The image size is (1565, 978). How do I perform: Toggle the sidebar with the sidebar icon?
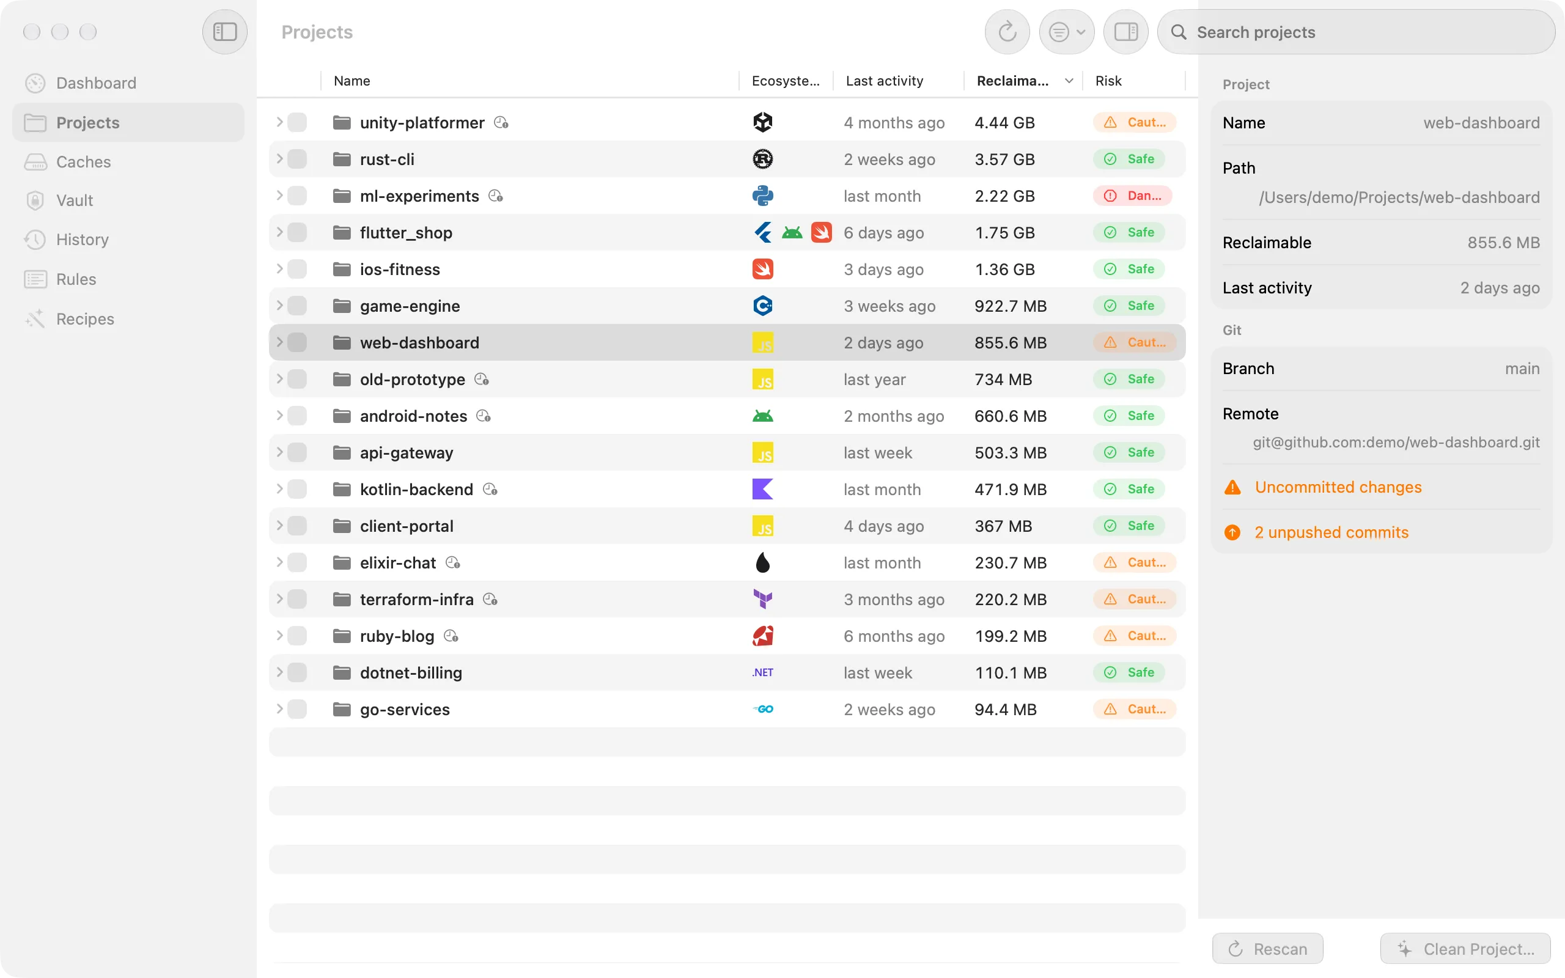click(x=224, y=32)
